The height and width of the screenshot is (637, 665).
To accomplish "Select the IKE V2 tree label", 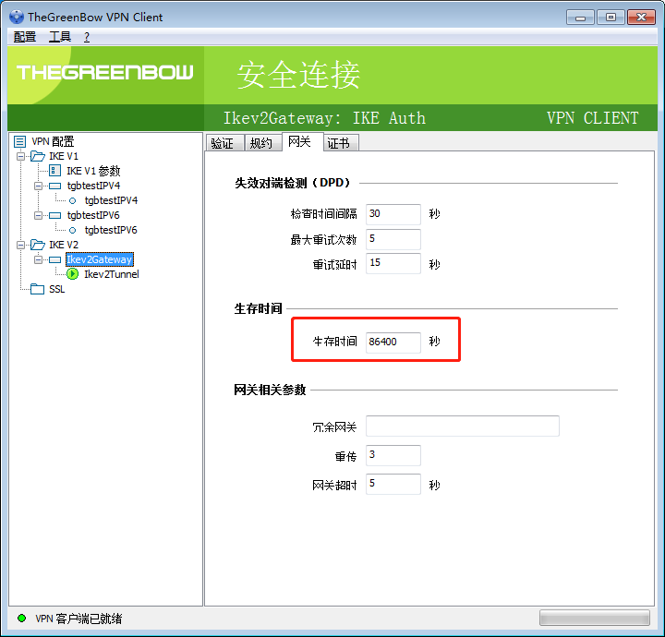I will 64,245.
